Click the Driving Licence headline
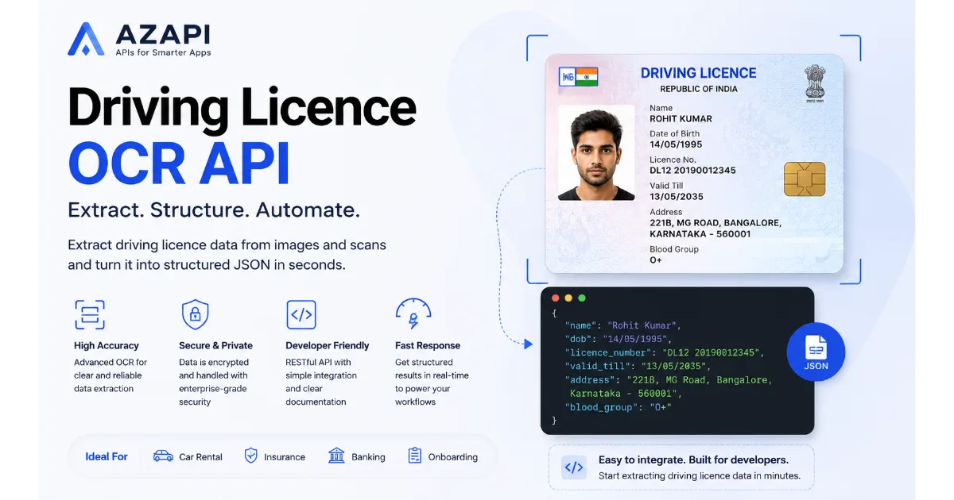Screen dimensions: 954x500 242,108
